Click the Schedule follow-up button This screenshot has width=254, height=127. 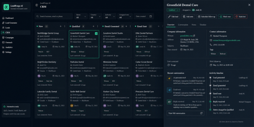coord(207,16)
